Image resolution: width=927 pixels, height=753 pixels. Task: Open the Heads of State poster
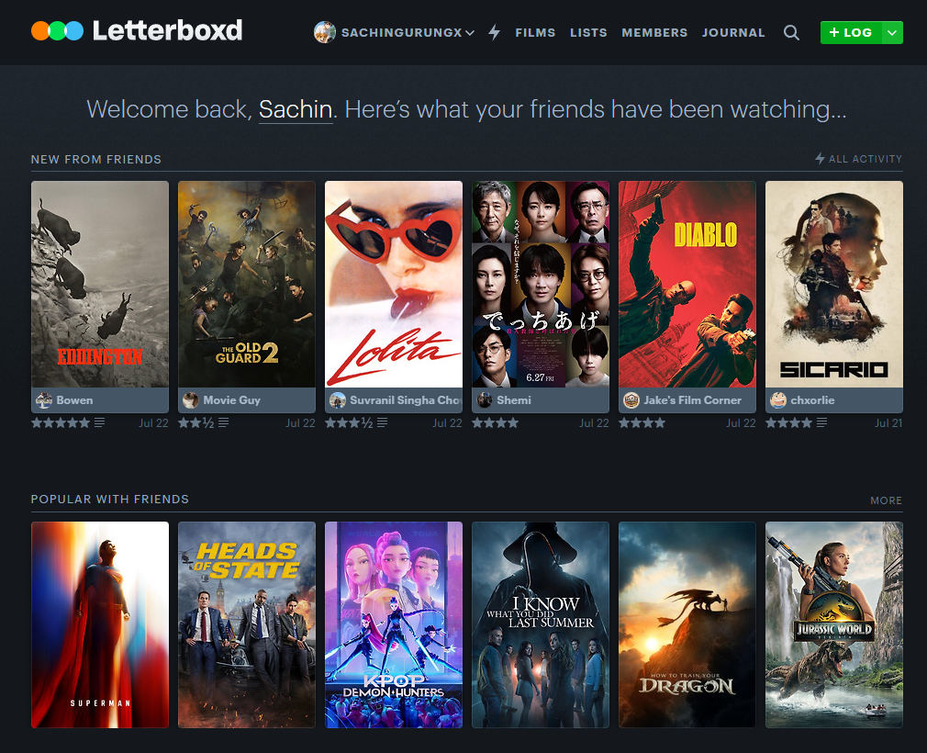pos(247,624)
